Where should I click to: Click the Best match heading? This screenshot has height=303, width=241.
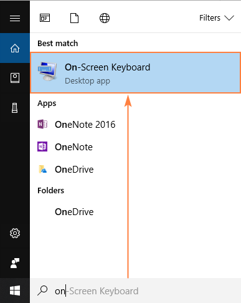pyautogui.click(x=58, y=44)
